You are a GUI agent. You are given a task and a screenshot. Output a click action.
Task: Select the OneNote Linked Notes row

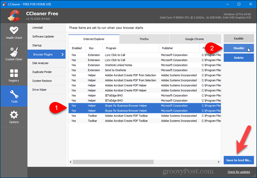click(145, 65)
